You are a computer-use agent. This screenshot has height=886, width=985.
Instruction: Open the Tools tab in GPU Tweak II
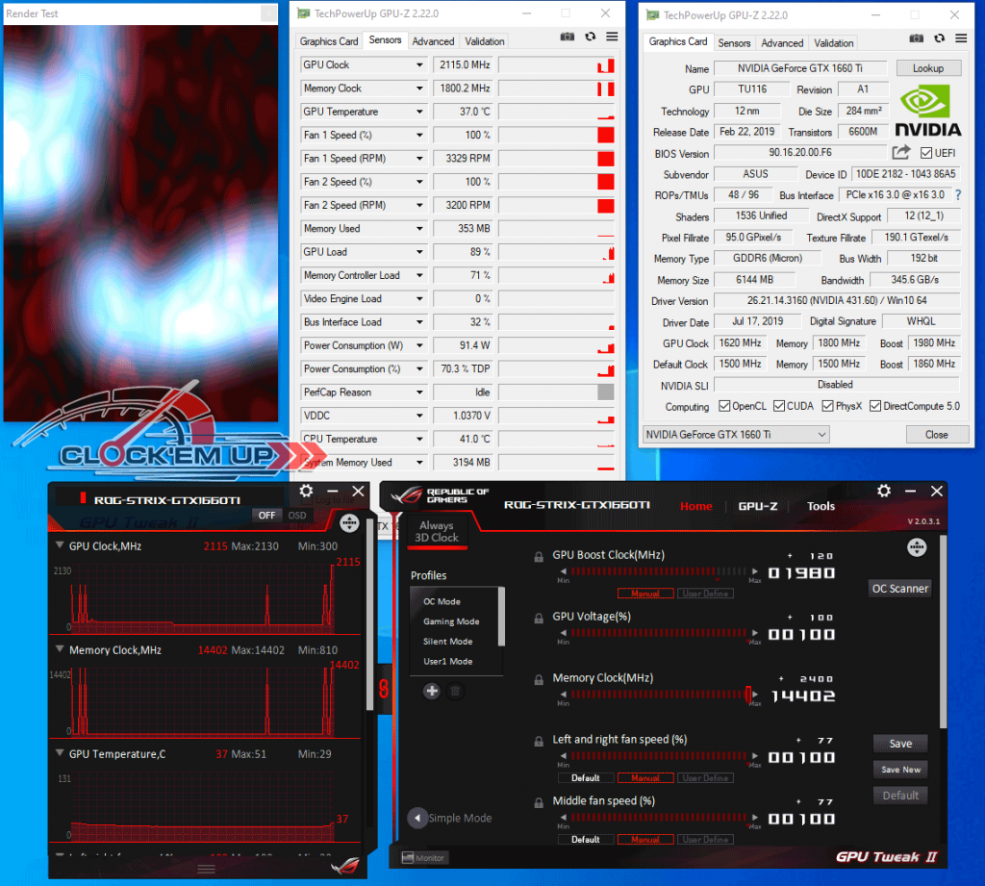[x=821, y=506]
